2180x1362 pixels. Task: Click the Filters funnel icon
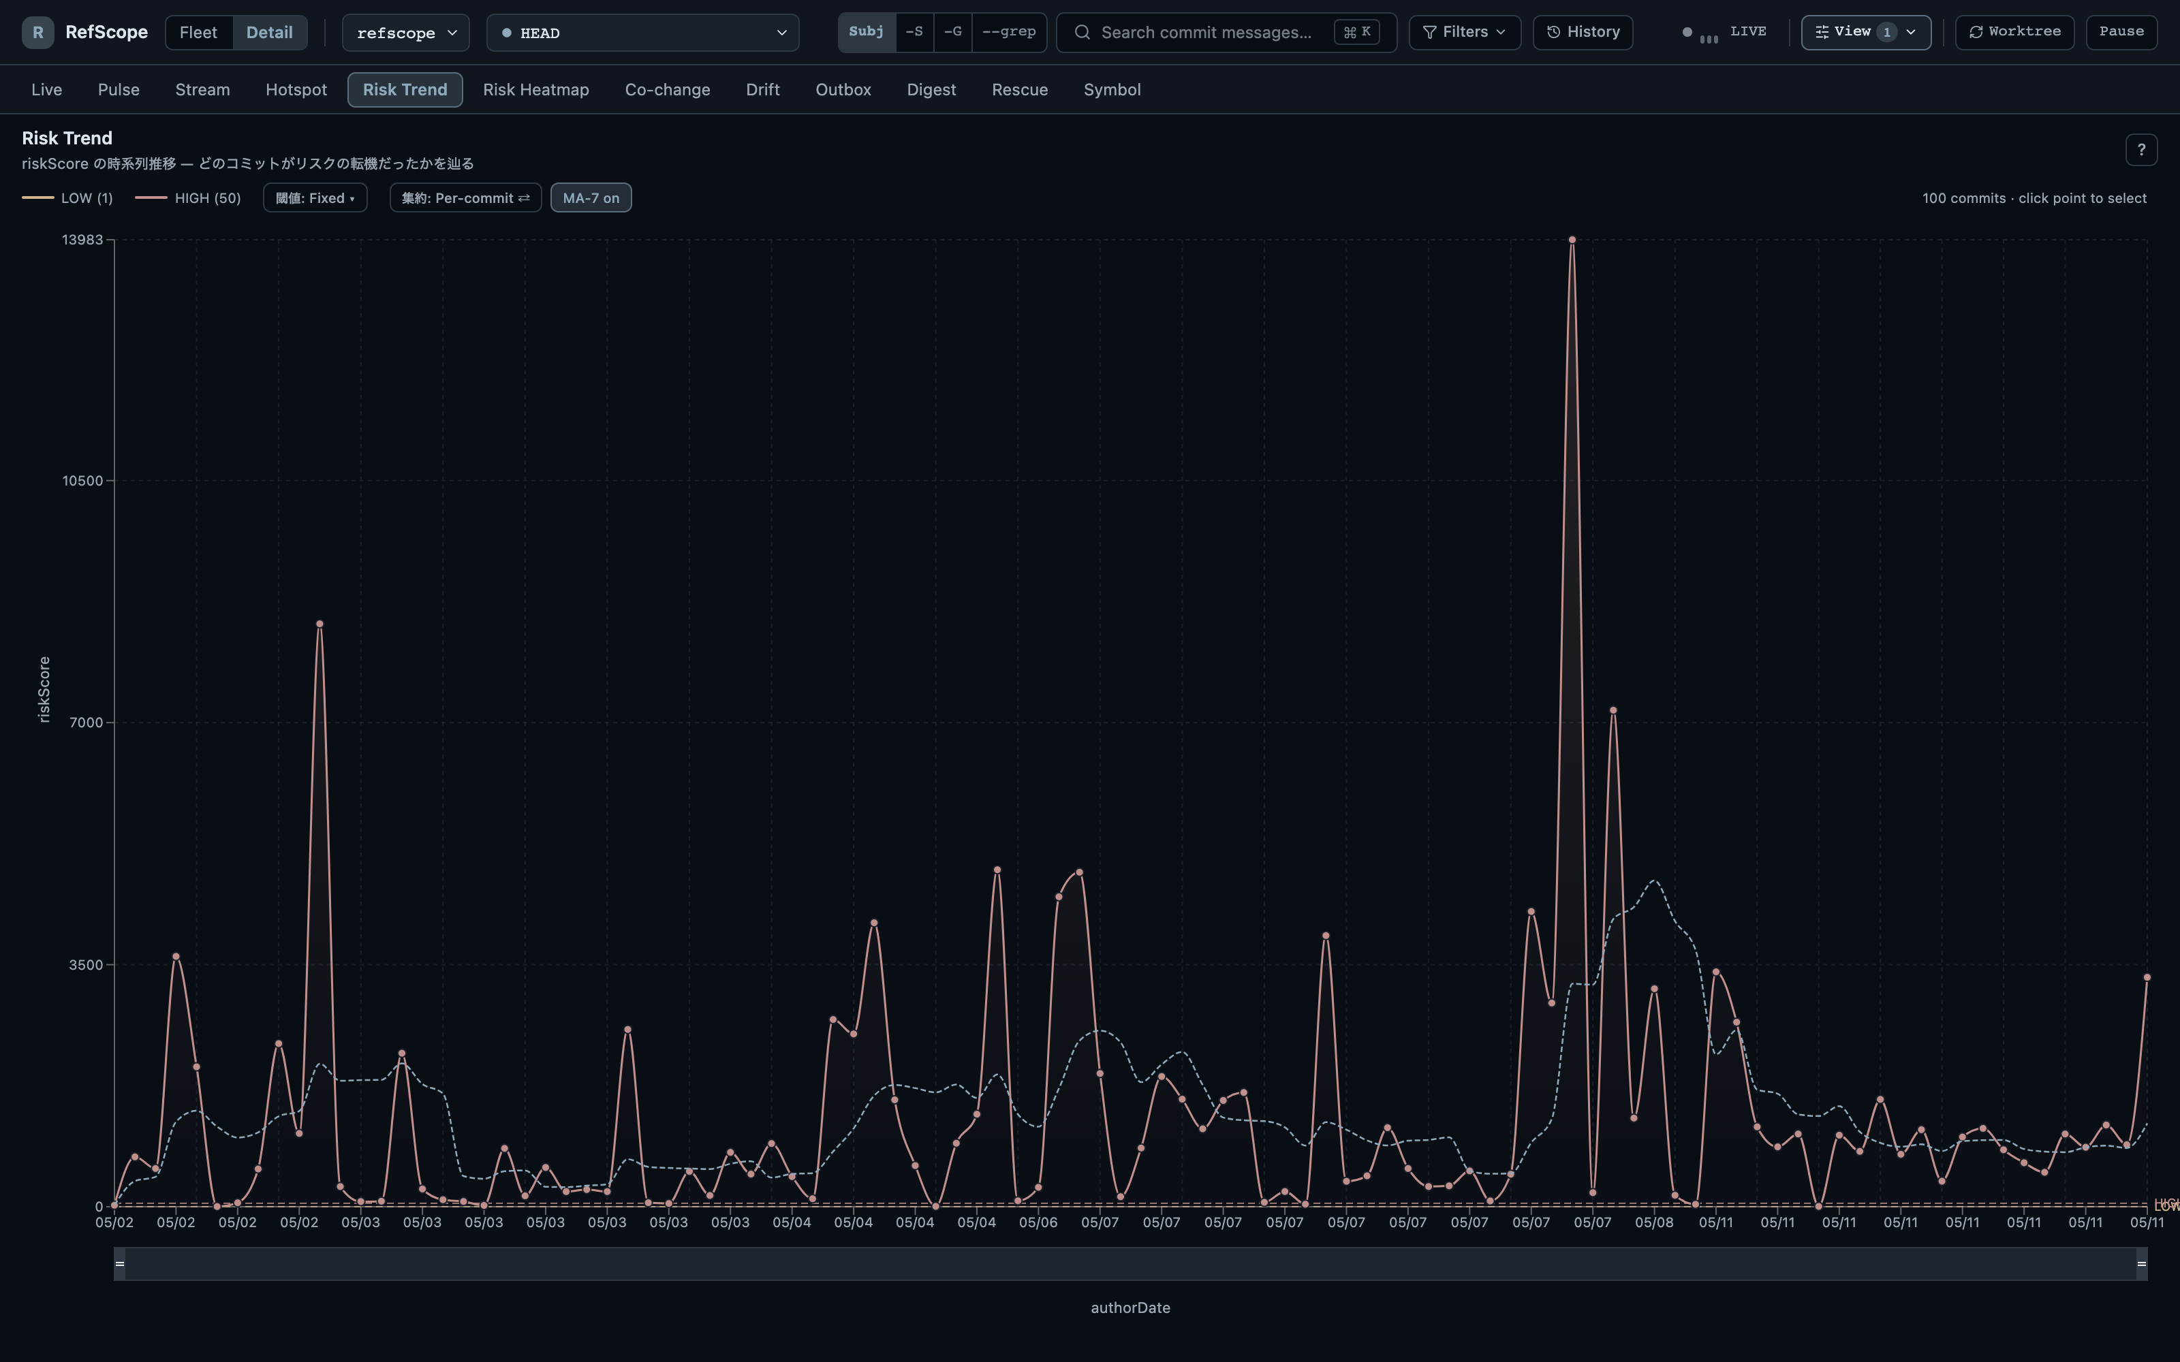1430,33
